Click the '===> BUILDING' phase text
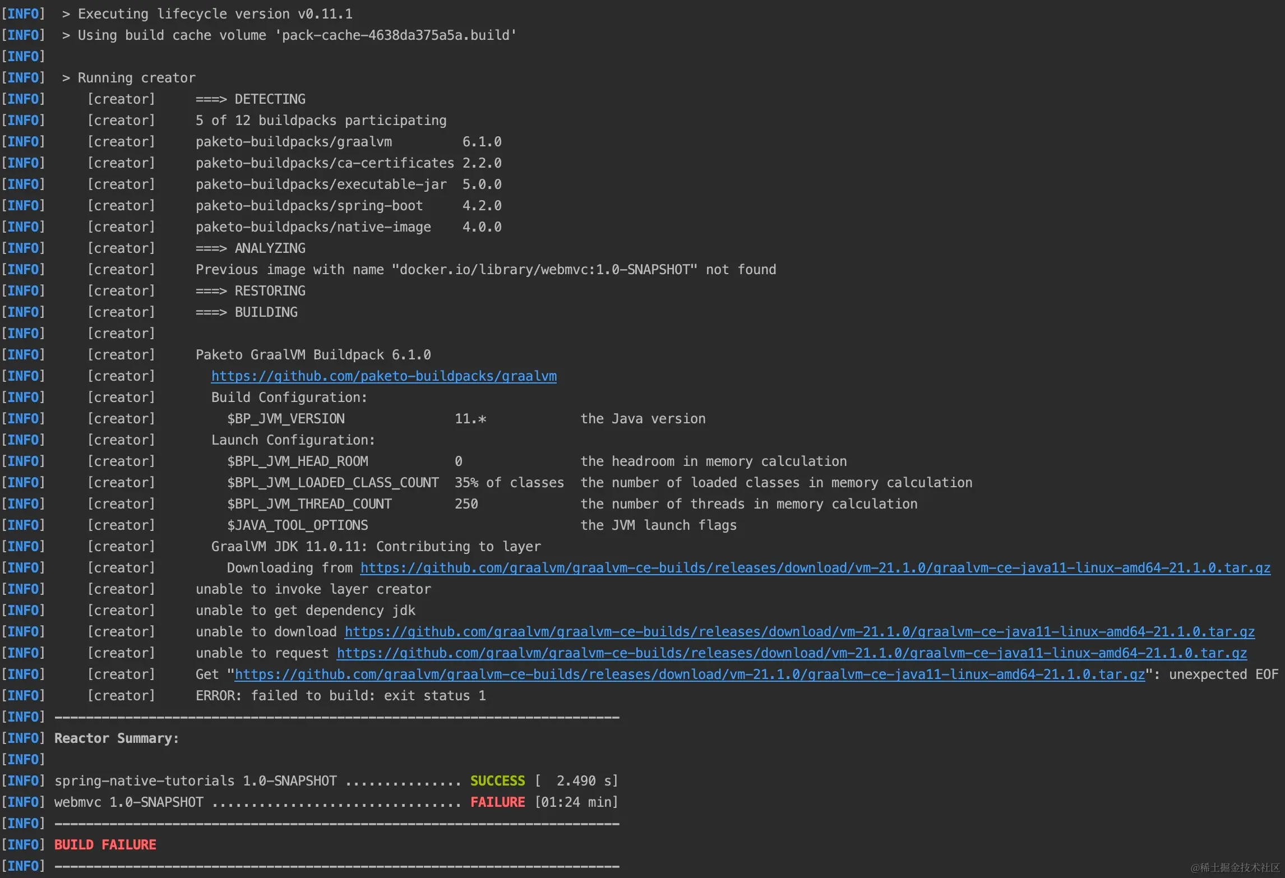The height and width of the screenshot is (878, 1285). [246, 312]
